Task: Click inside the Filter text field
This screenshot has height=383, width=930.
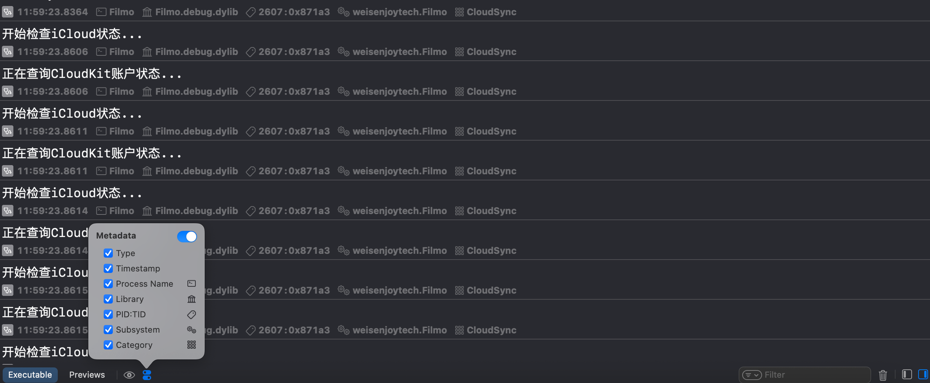Action: pos(814,375)
